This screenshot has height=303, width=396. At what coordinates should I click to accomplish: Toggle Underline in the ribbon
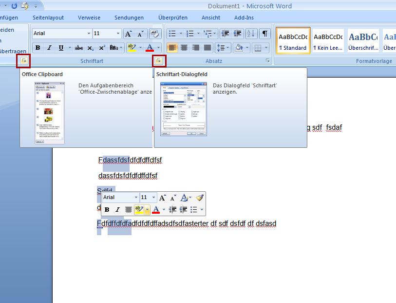(x=61, y=47)
